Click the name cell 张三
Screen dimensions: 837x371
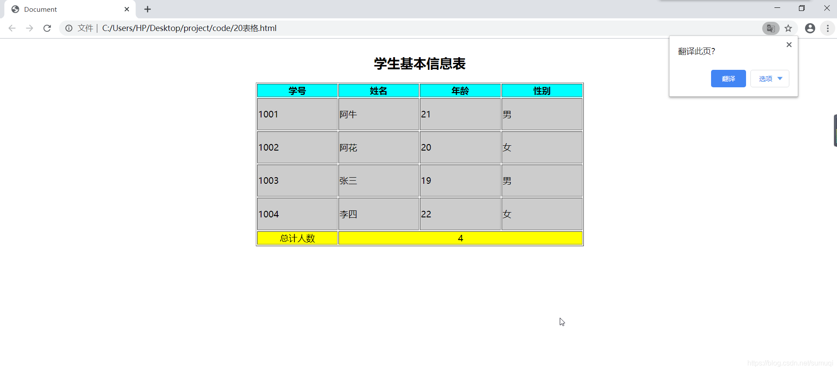tap(379, 181)
